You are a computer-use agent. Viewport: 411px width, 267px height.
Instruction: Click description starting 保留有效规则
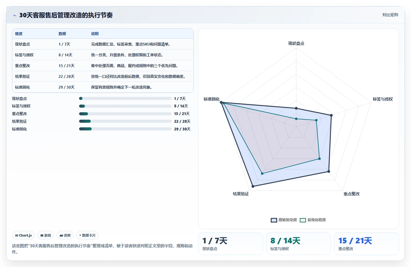[x=122, y=87]
